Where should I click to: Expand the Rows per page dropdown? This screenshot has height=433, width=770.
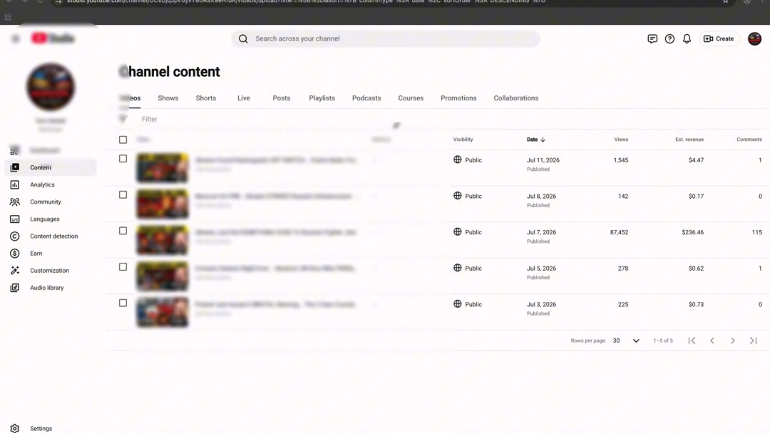pyautogui.click(x=626, y=341)
